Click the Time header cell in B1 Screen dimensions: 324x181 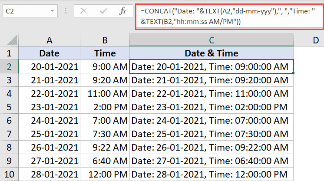coord(105,53)
